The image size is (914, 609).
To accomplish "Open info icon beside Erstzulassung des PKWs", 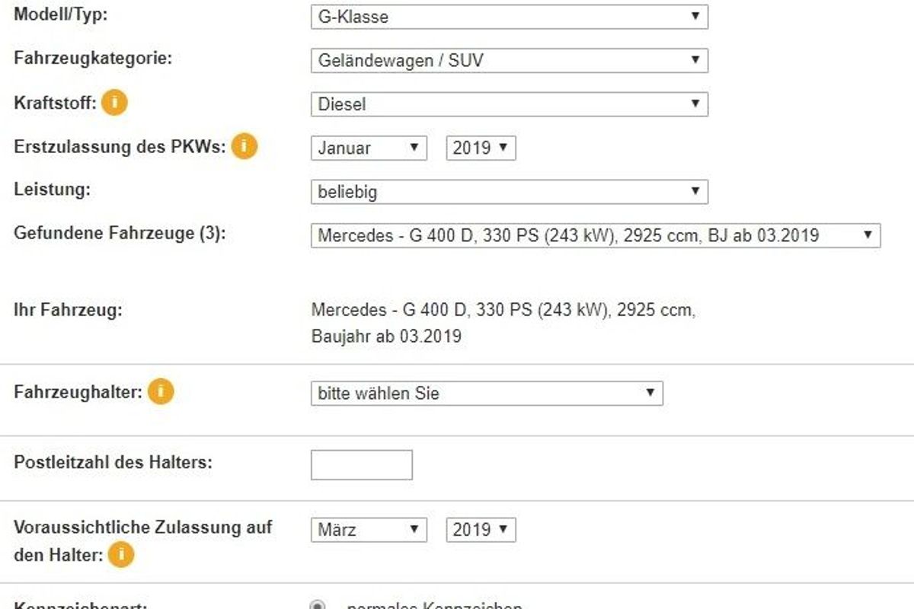I will coord(244,146).
